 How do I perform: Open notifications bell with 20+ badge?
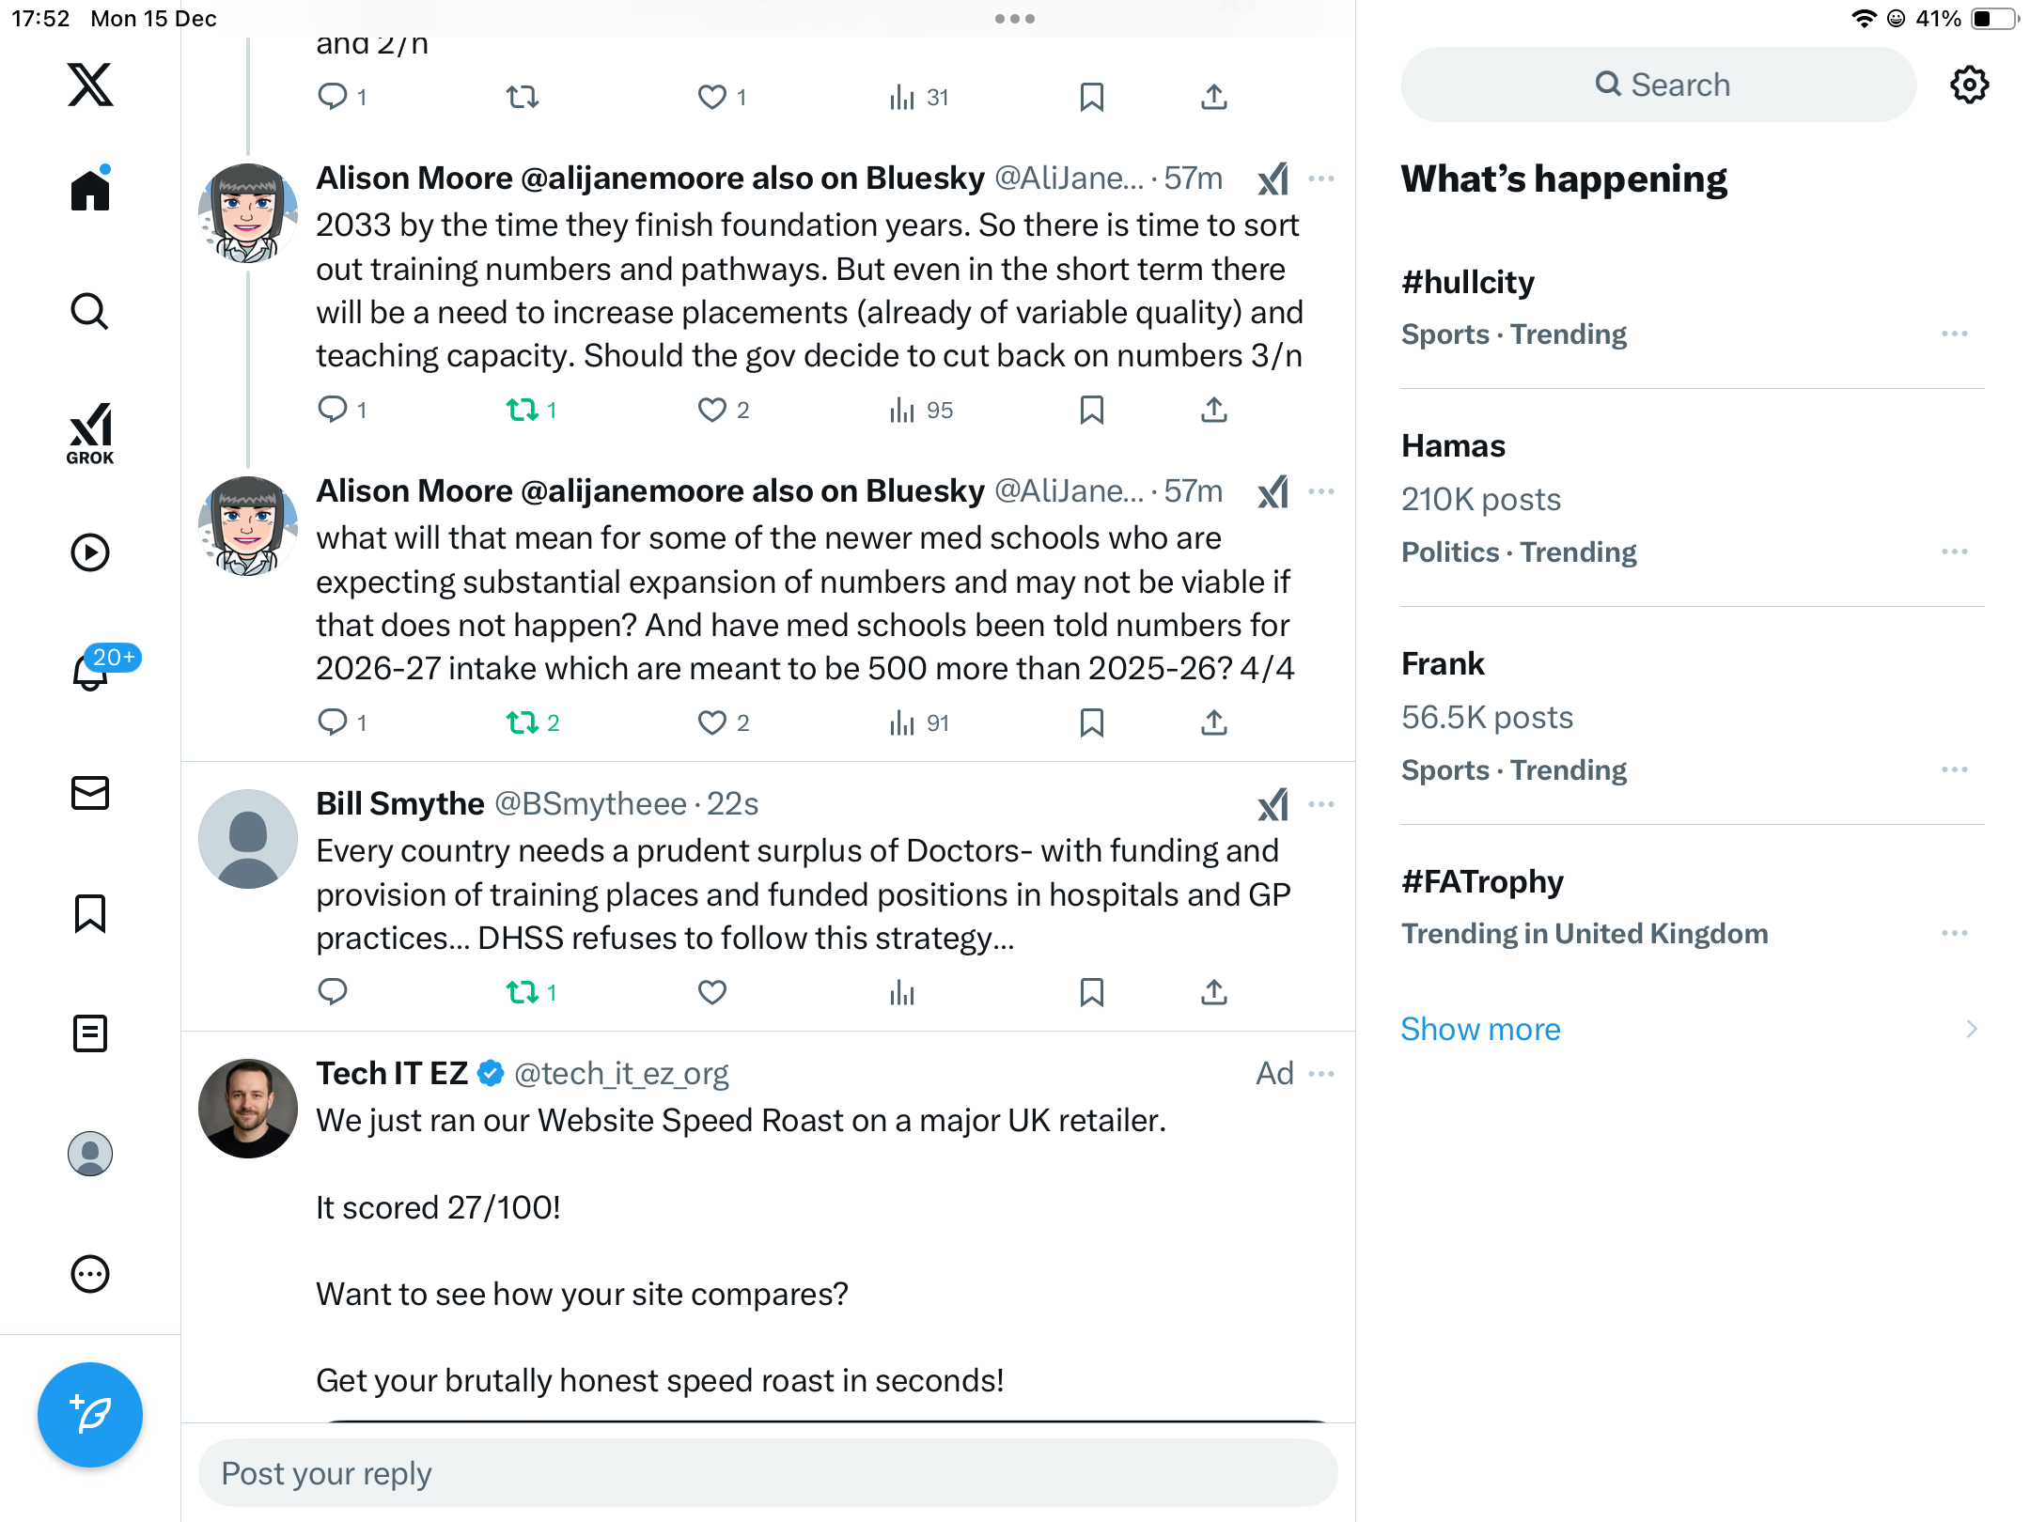90,671
